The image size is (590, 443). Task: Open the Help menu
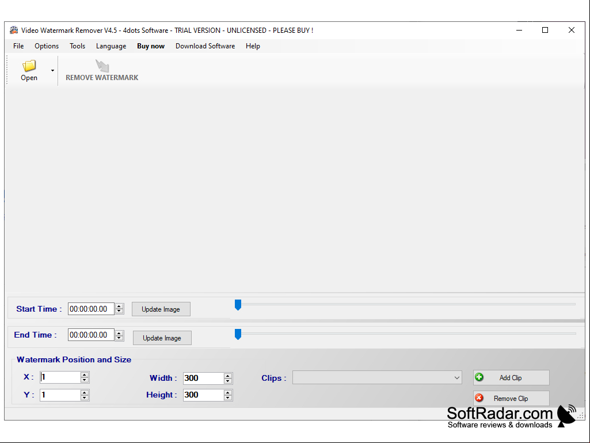tap(253, 46)
